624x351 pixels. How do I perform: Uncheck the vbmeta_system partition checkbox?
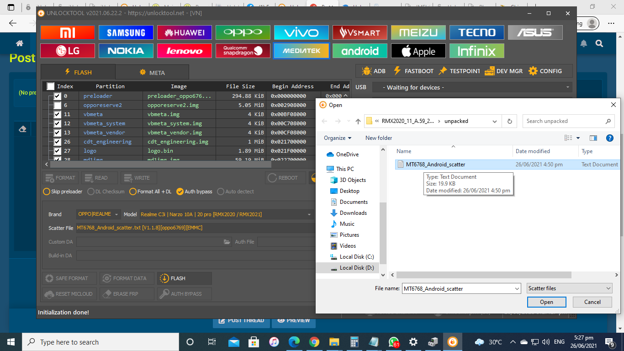pos(57,123)
